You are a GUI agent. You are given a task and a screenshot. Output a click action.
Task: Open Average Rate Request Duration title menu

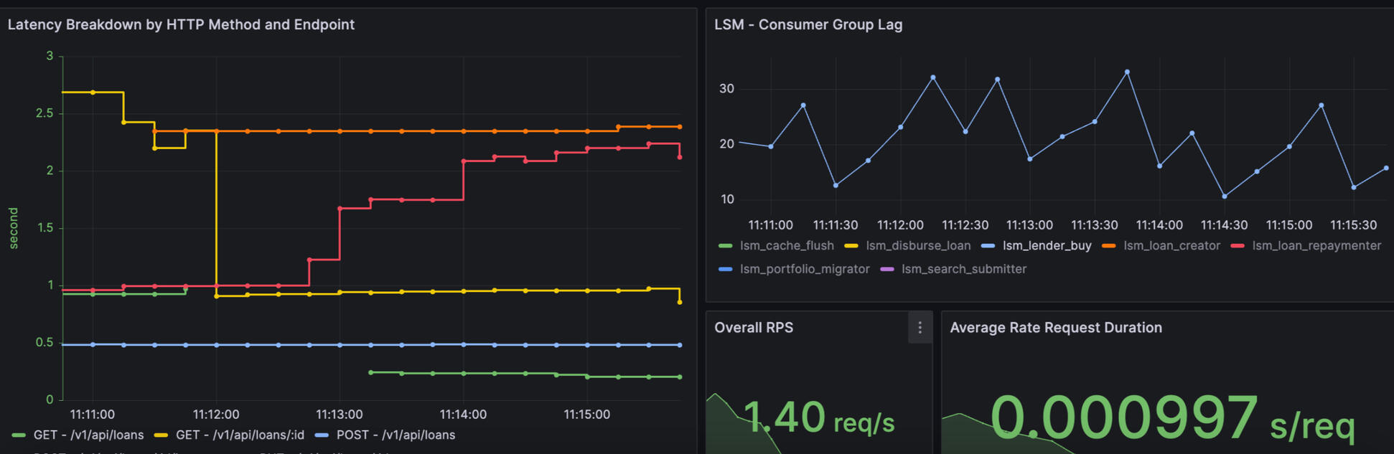(x=1055, y=328)
